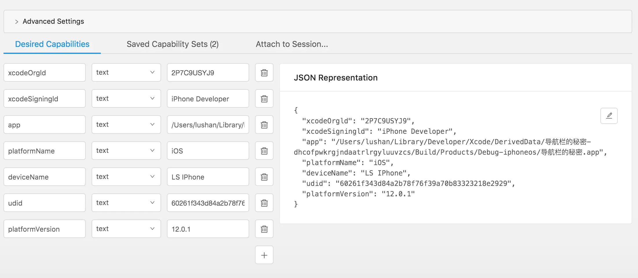Remove the deviceName capability row
Image resolution: width=638 pixels, height=278 pixels.
pyautogui.click(x=264, y=177)
